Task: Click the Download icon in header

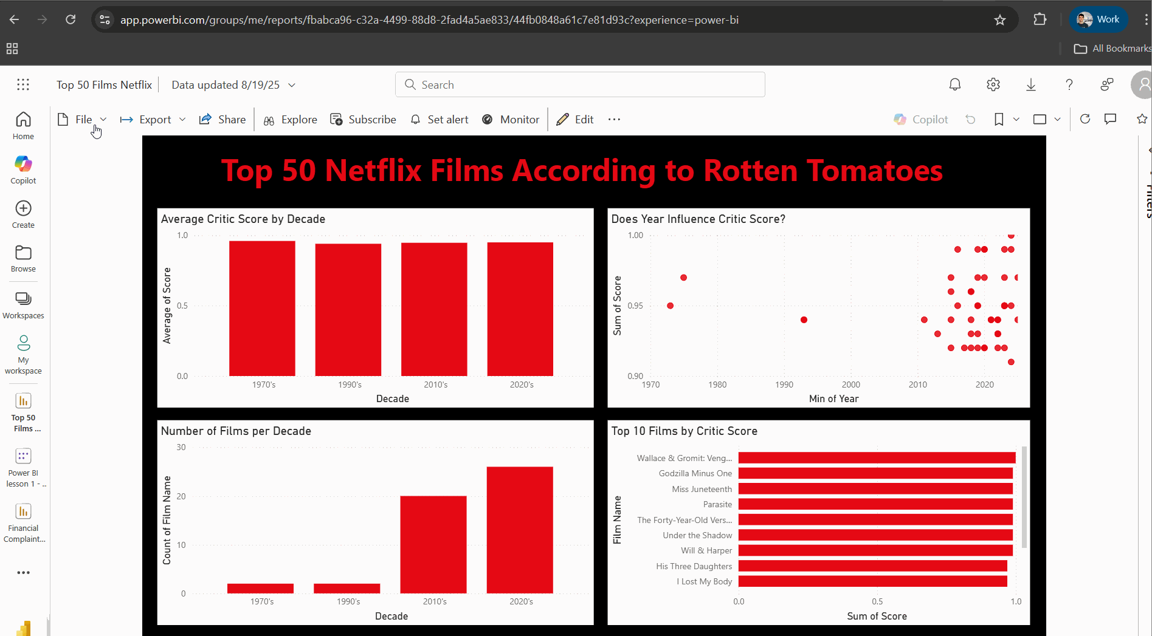Action: click(x=1031, y=84)
